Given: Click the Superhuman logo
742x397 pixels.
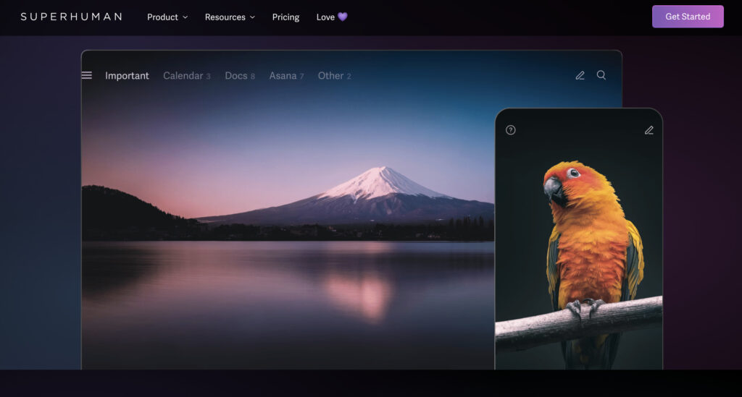Looking at the screenshot, I should pyautogui.click(x=72, y=17).
